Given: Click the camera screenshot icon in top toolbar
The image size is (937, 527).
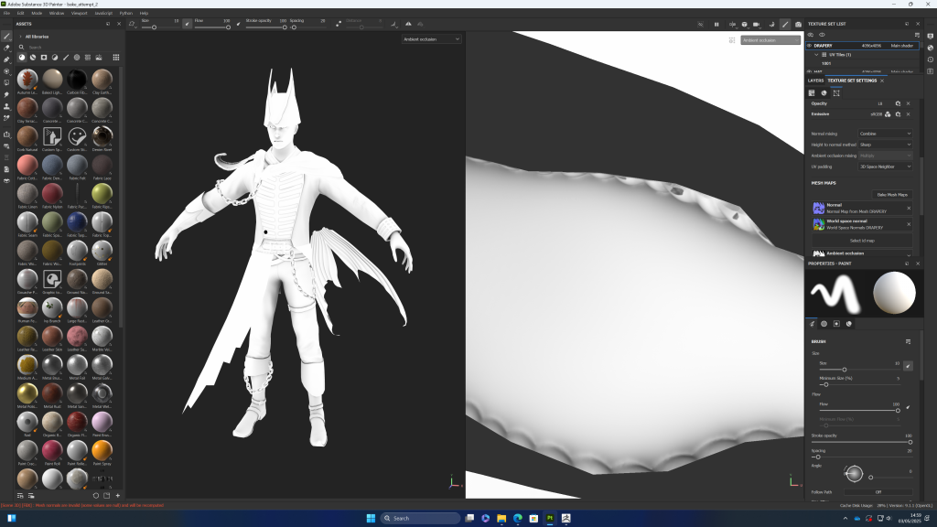Looking at the screenshot, I should (799, 24).
